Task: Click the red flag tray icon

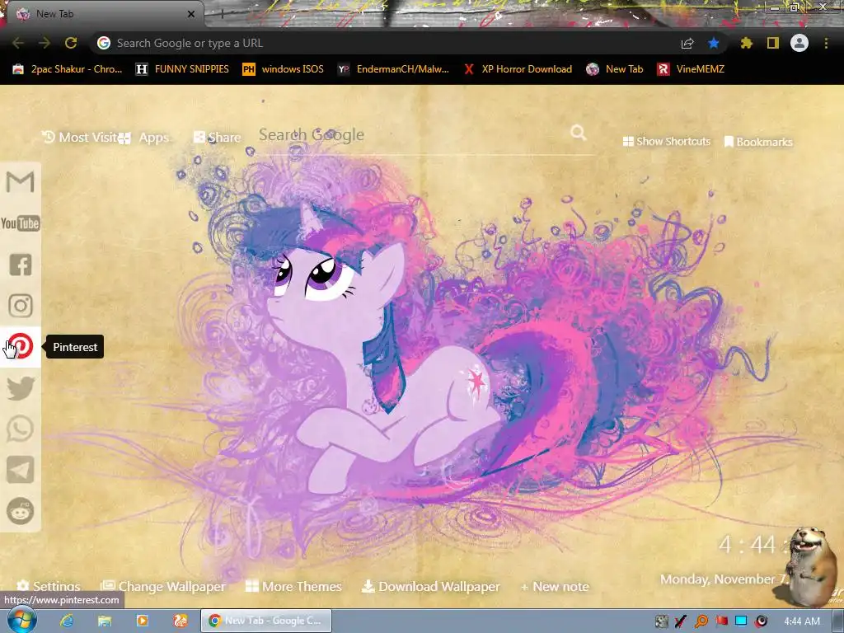Action: [x=722, y=621]
